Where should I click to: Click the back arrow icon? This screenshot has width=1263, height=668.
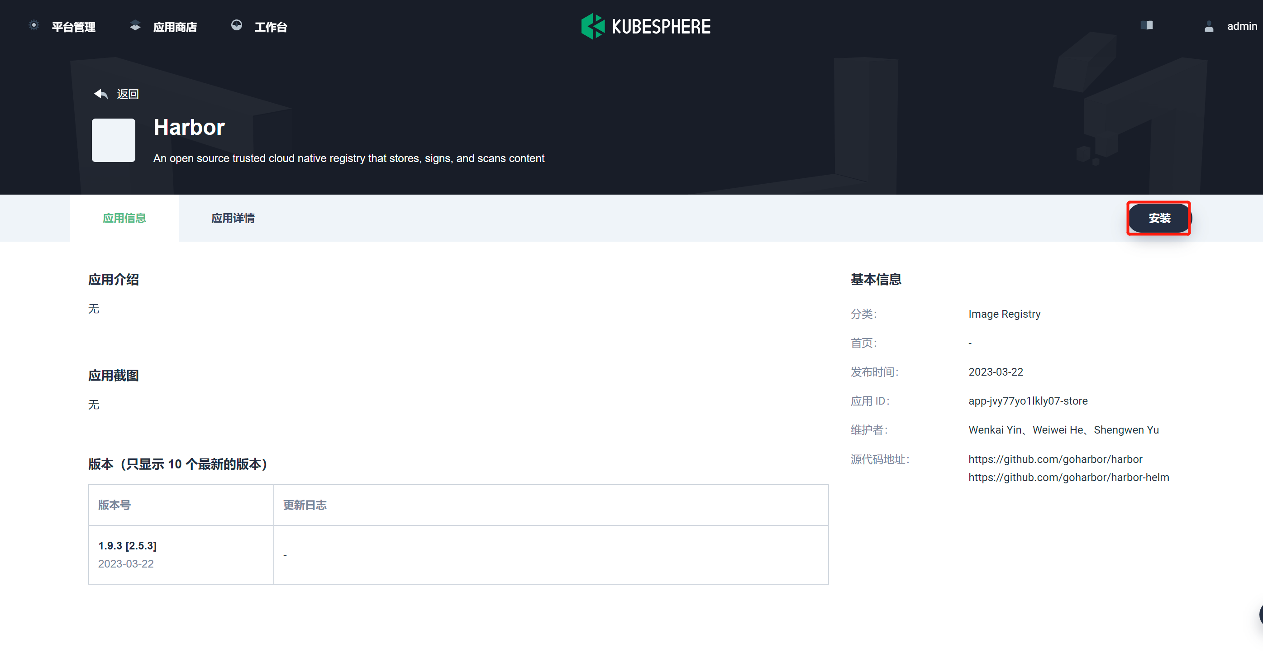(x=101, y=94)
